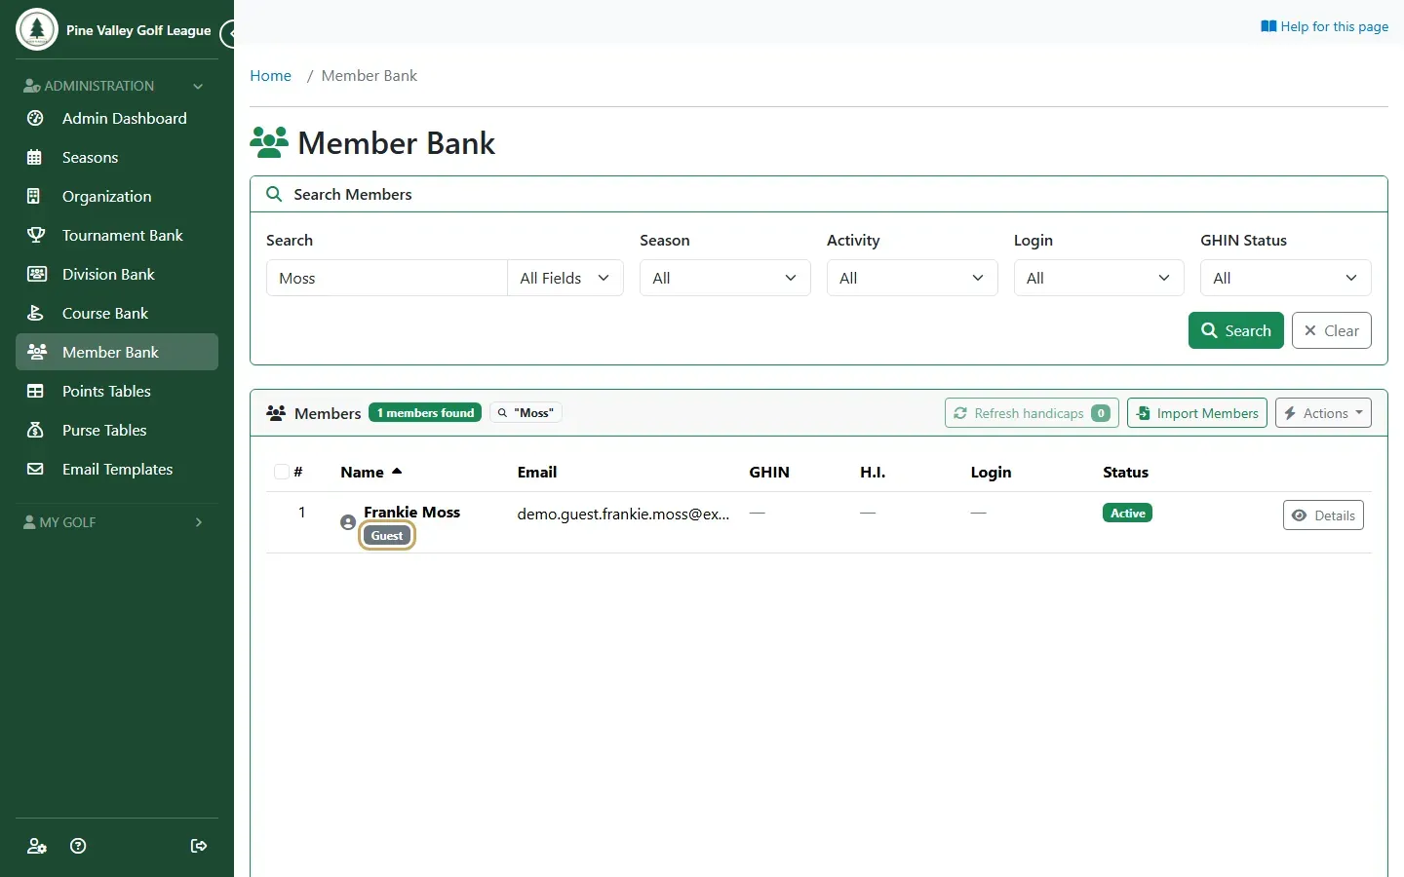Click the help question mark icon
The image size is (1404, 877).
click(x=78, y=846)
